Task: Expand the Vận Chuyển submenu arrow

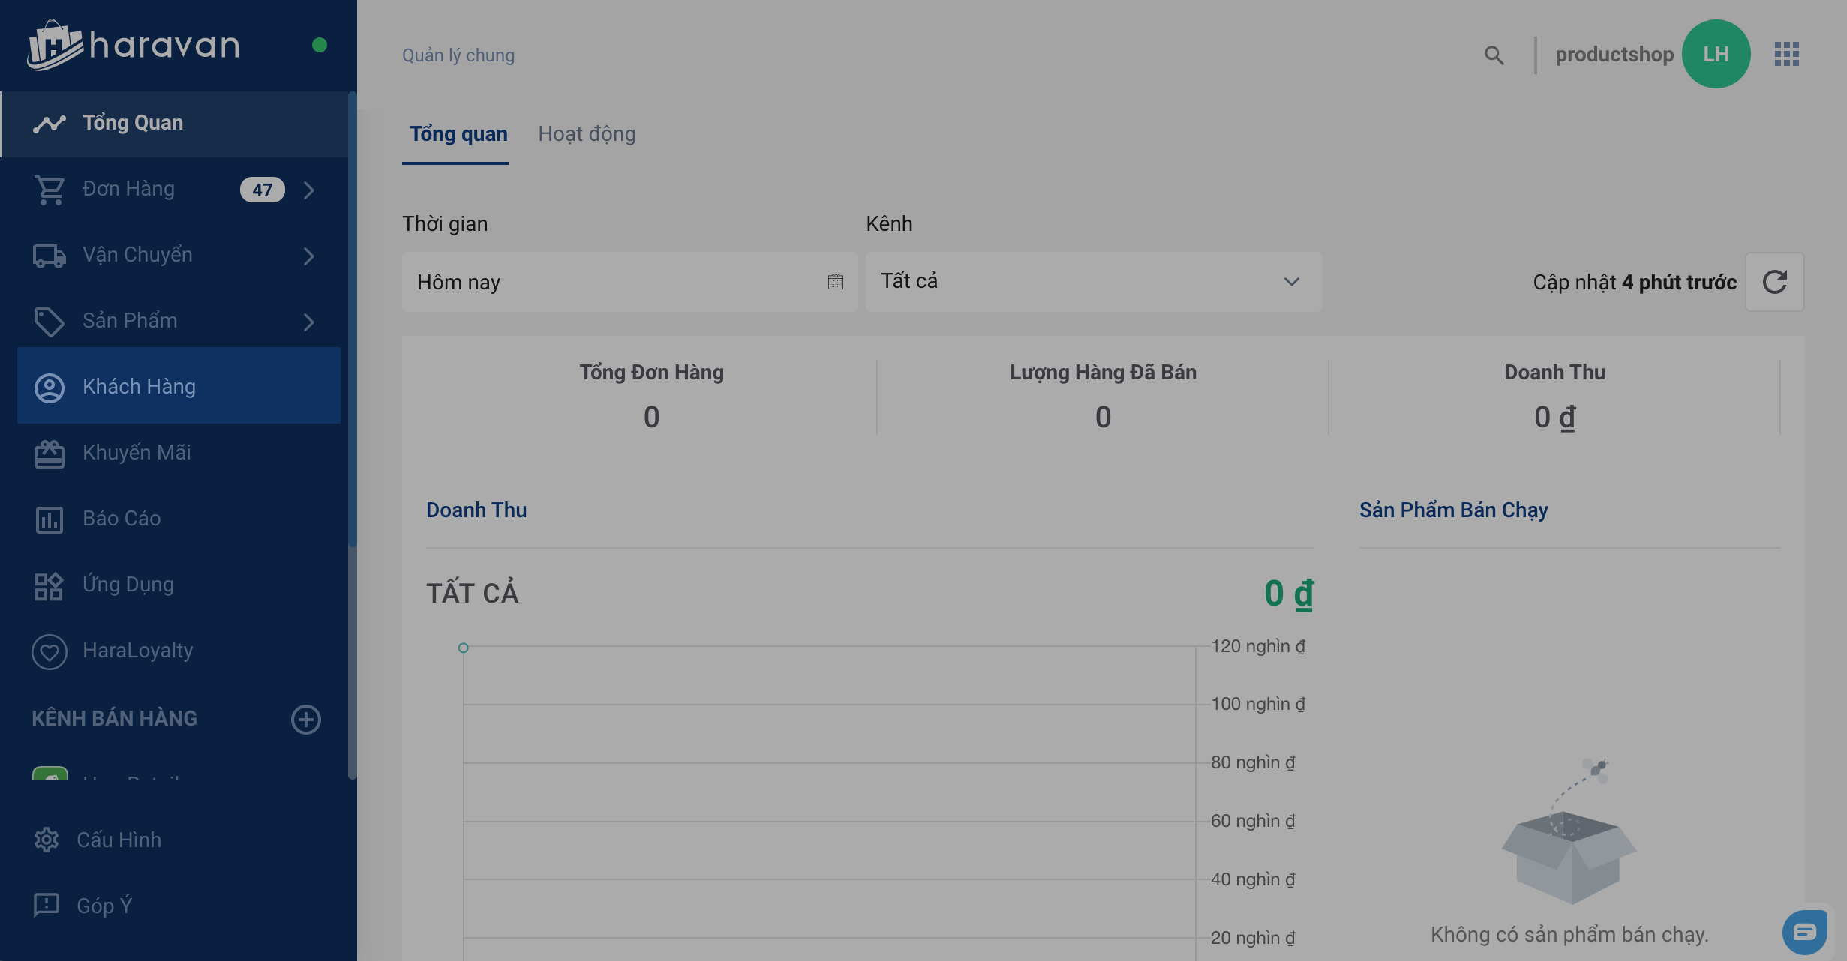Action: tap(308, 256)
